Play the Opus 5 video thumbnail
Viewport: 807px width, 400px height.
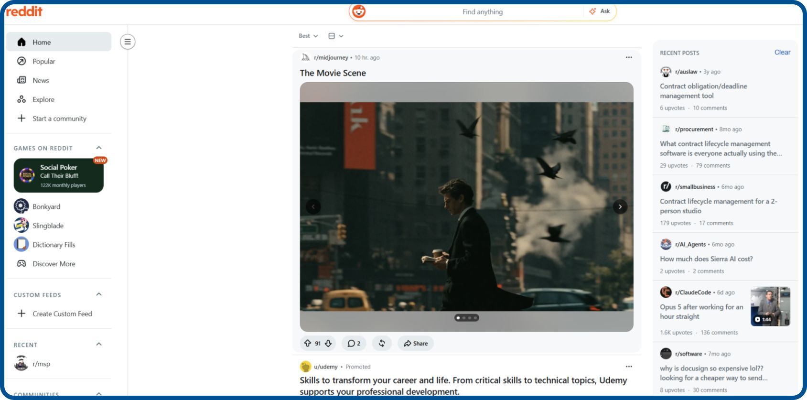click(x=770, y=306)
